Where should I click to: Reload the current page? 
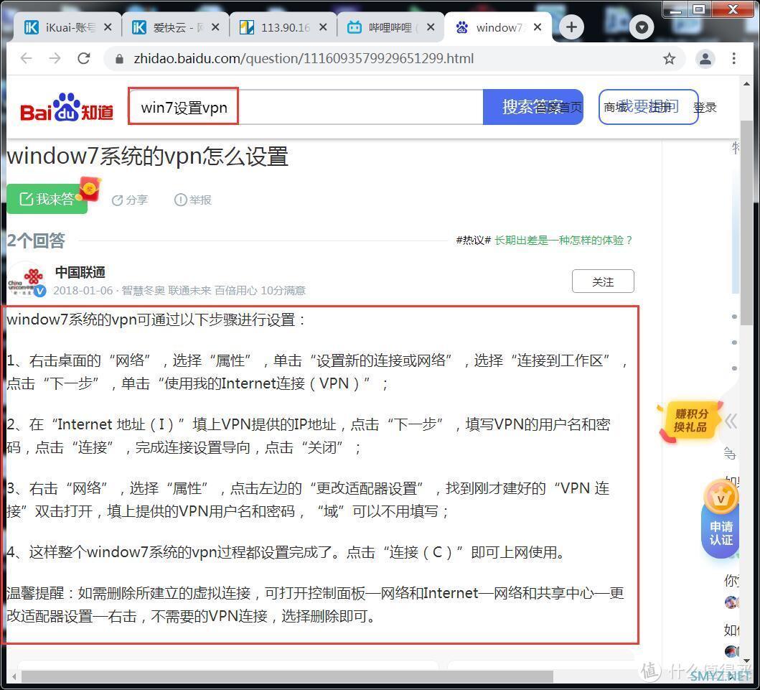click(84, 59)
